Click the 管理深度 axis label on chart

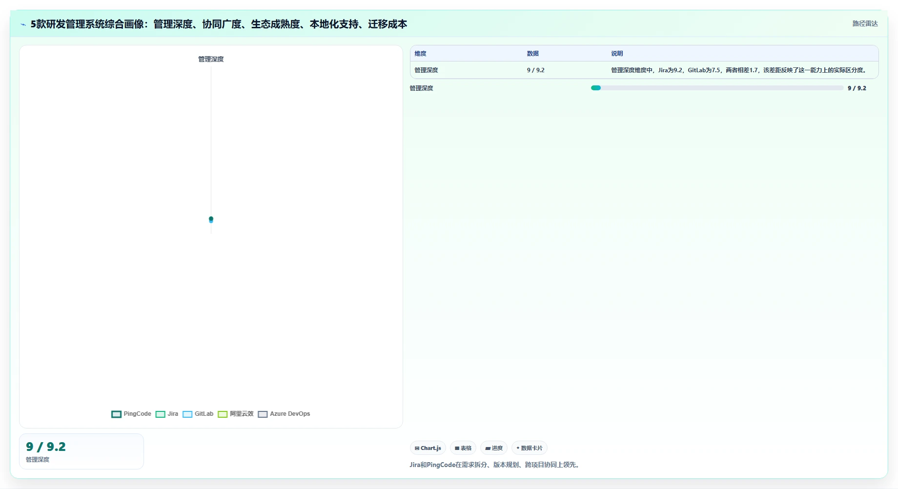[x=211, y=59]
